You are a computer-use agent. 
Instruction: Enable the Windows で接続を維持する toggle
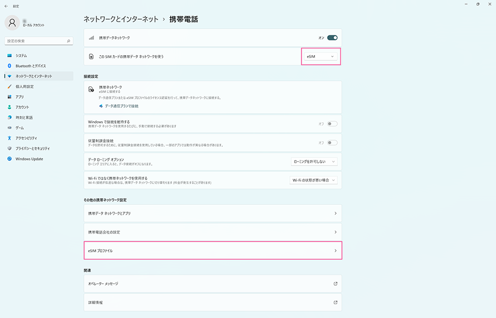pos(332,124)
